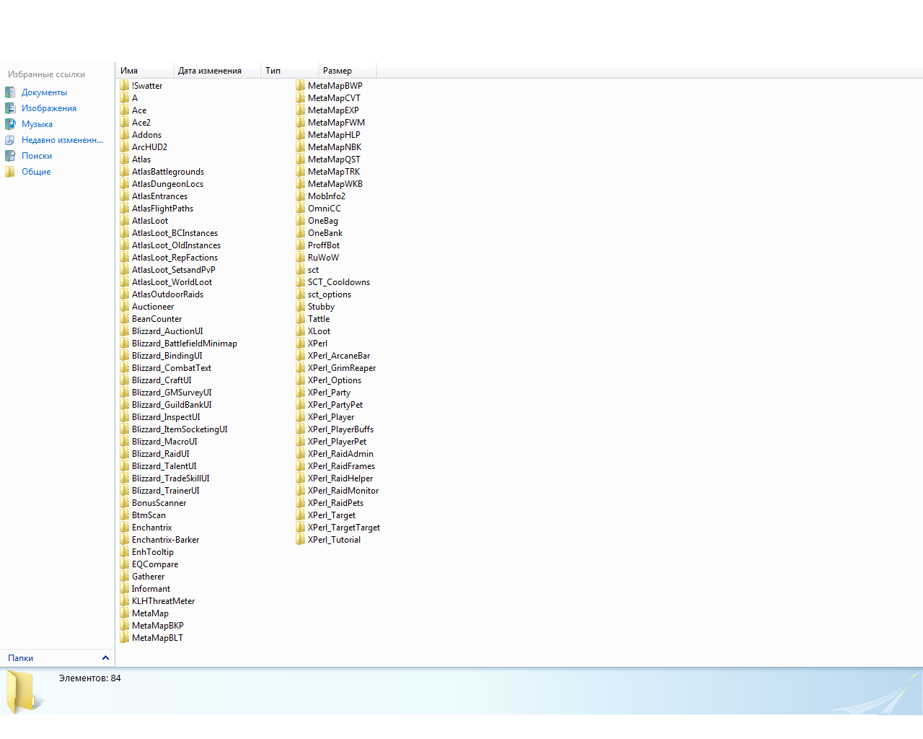The width and height of the screenshot is (923, 739).
Task: Click the Images icon in sidebar
Action: (10, 108)
